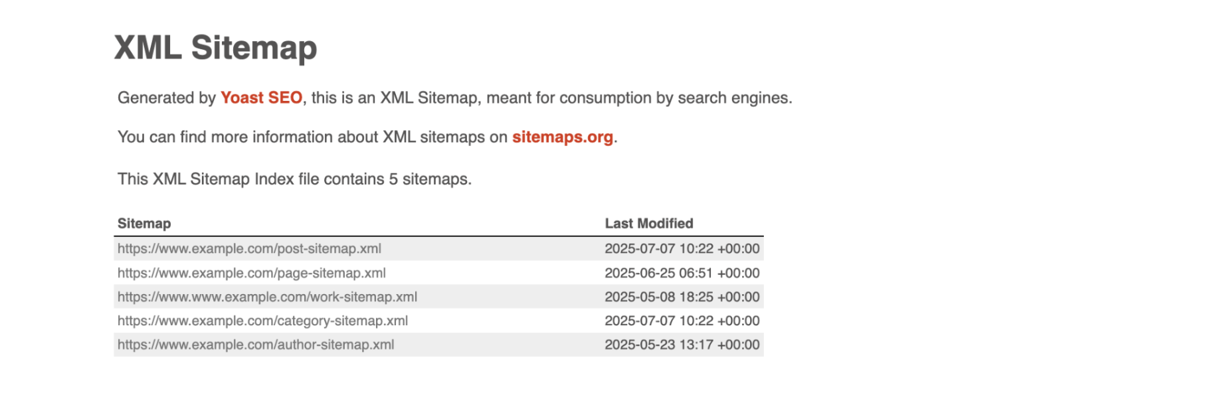Click the post-sitemap row's last modified date
The width and height of the screenshot is (1221, 393).
682,249
